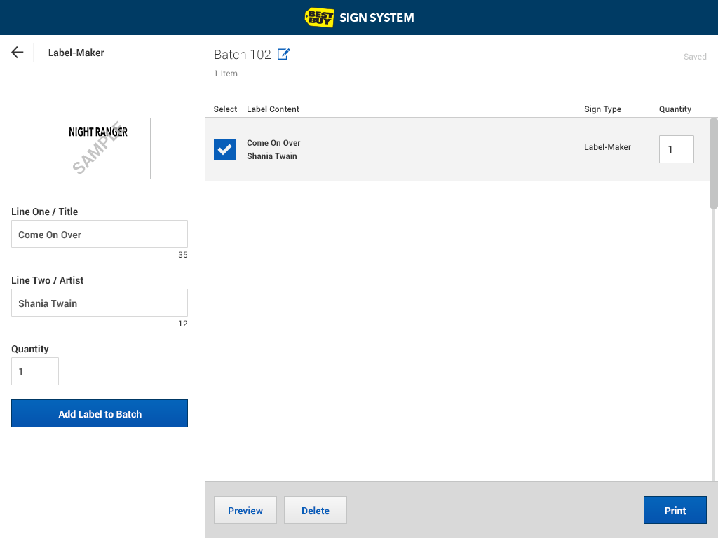Image resolution: width=718 pixels, height=538 pixels.
Task: Click the NIGHT RANGER sample label thumbnail
Action: (98, 149)
